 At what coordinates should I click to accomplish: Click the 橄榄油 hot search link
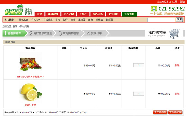click(x=99, y=20)
